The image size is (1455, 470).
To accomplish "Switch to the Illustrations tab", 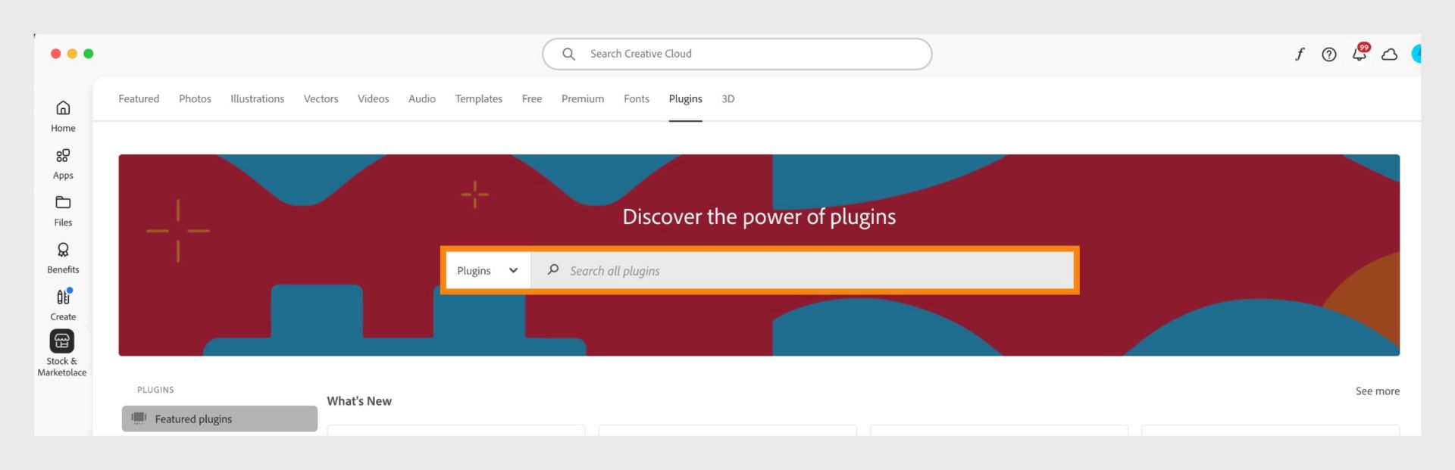I will coord(257,98).
